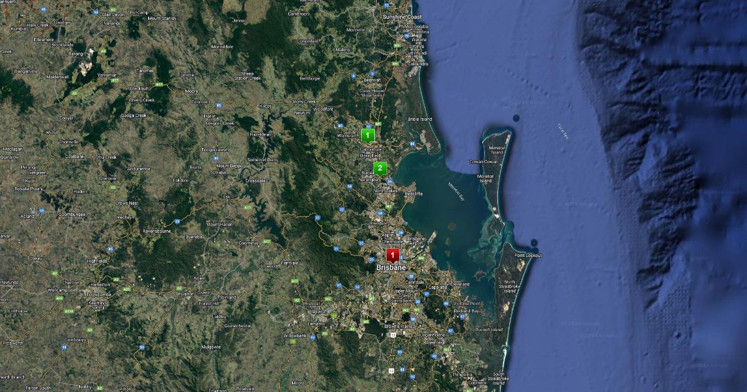The height and width of the screenshot is (392, 747).
Task: Click the Hazeldean label
Action: tap(260, 134)
